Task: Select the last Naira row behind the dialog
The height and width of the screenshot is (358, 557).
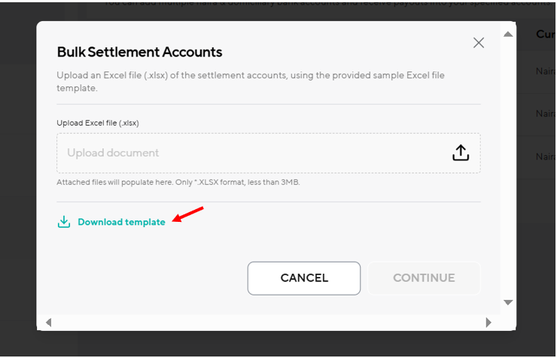Action: pos(546,156)
